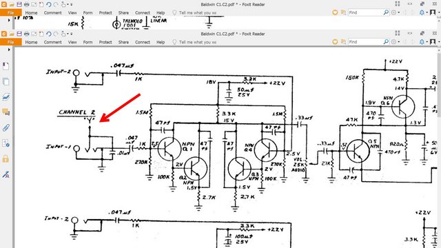Switch to Home tab in upper window
This screenshot has height=248, width=441.
pyautogui.click(x=31, y=12)
